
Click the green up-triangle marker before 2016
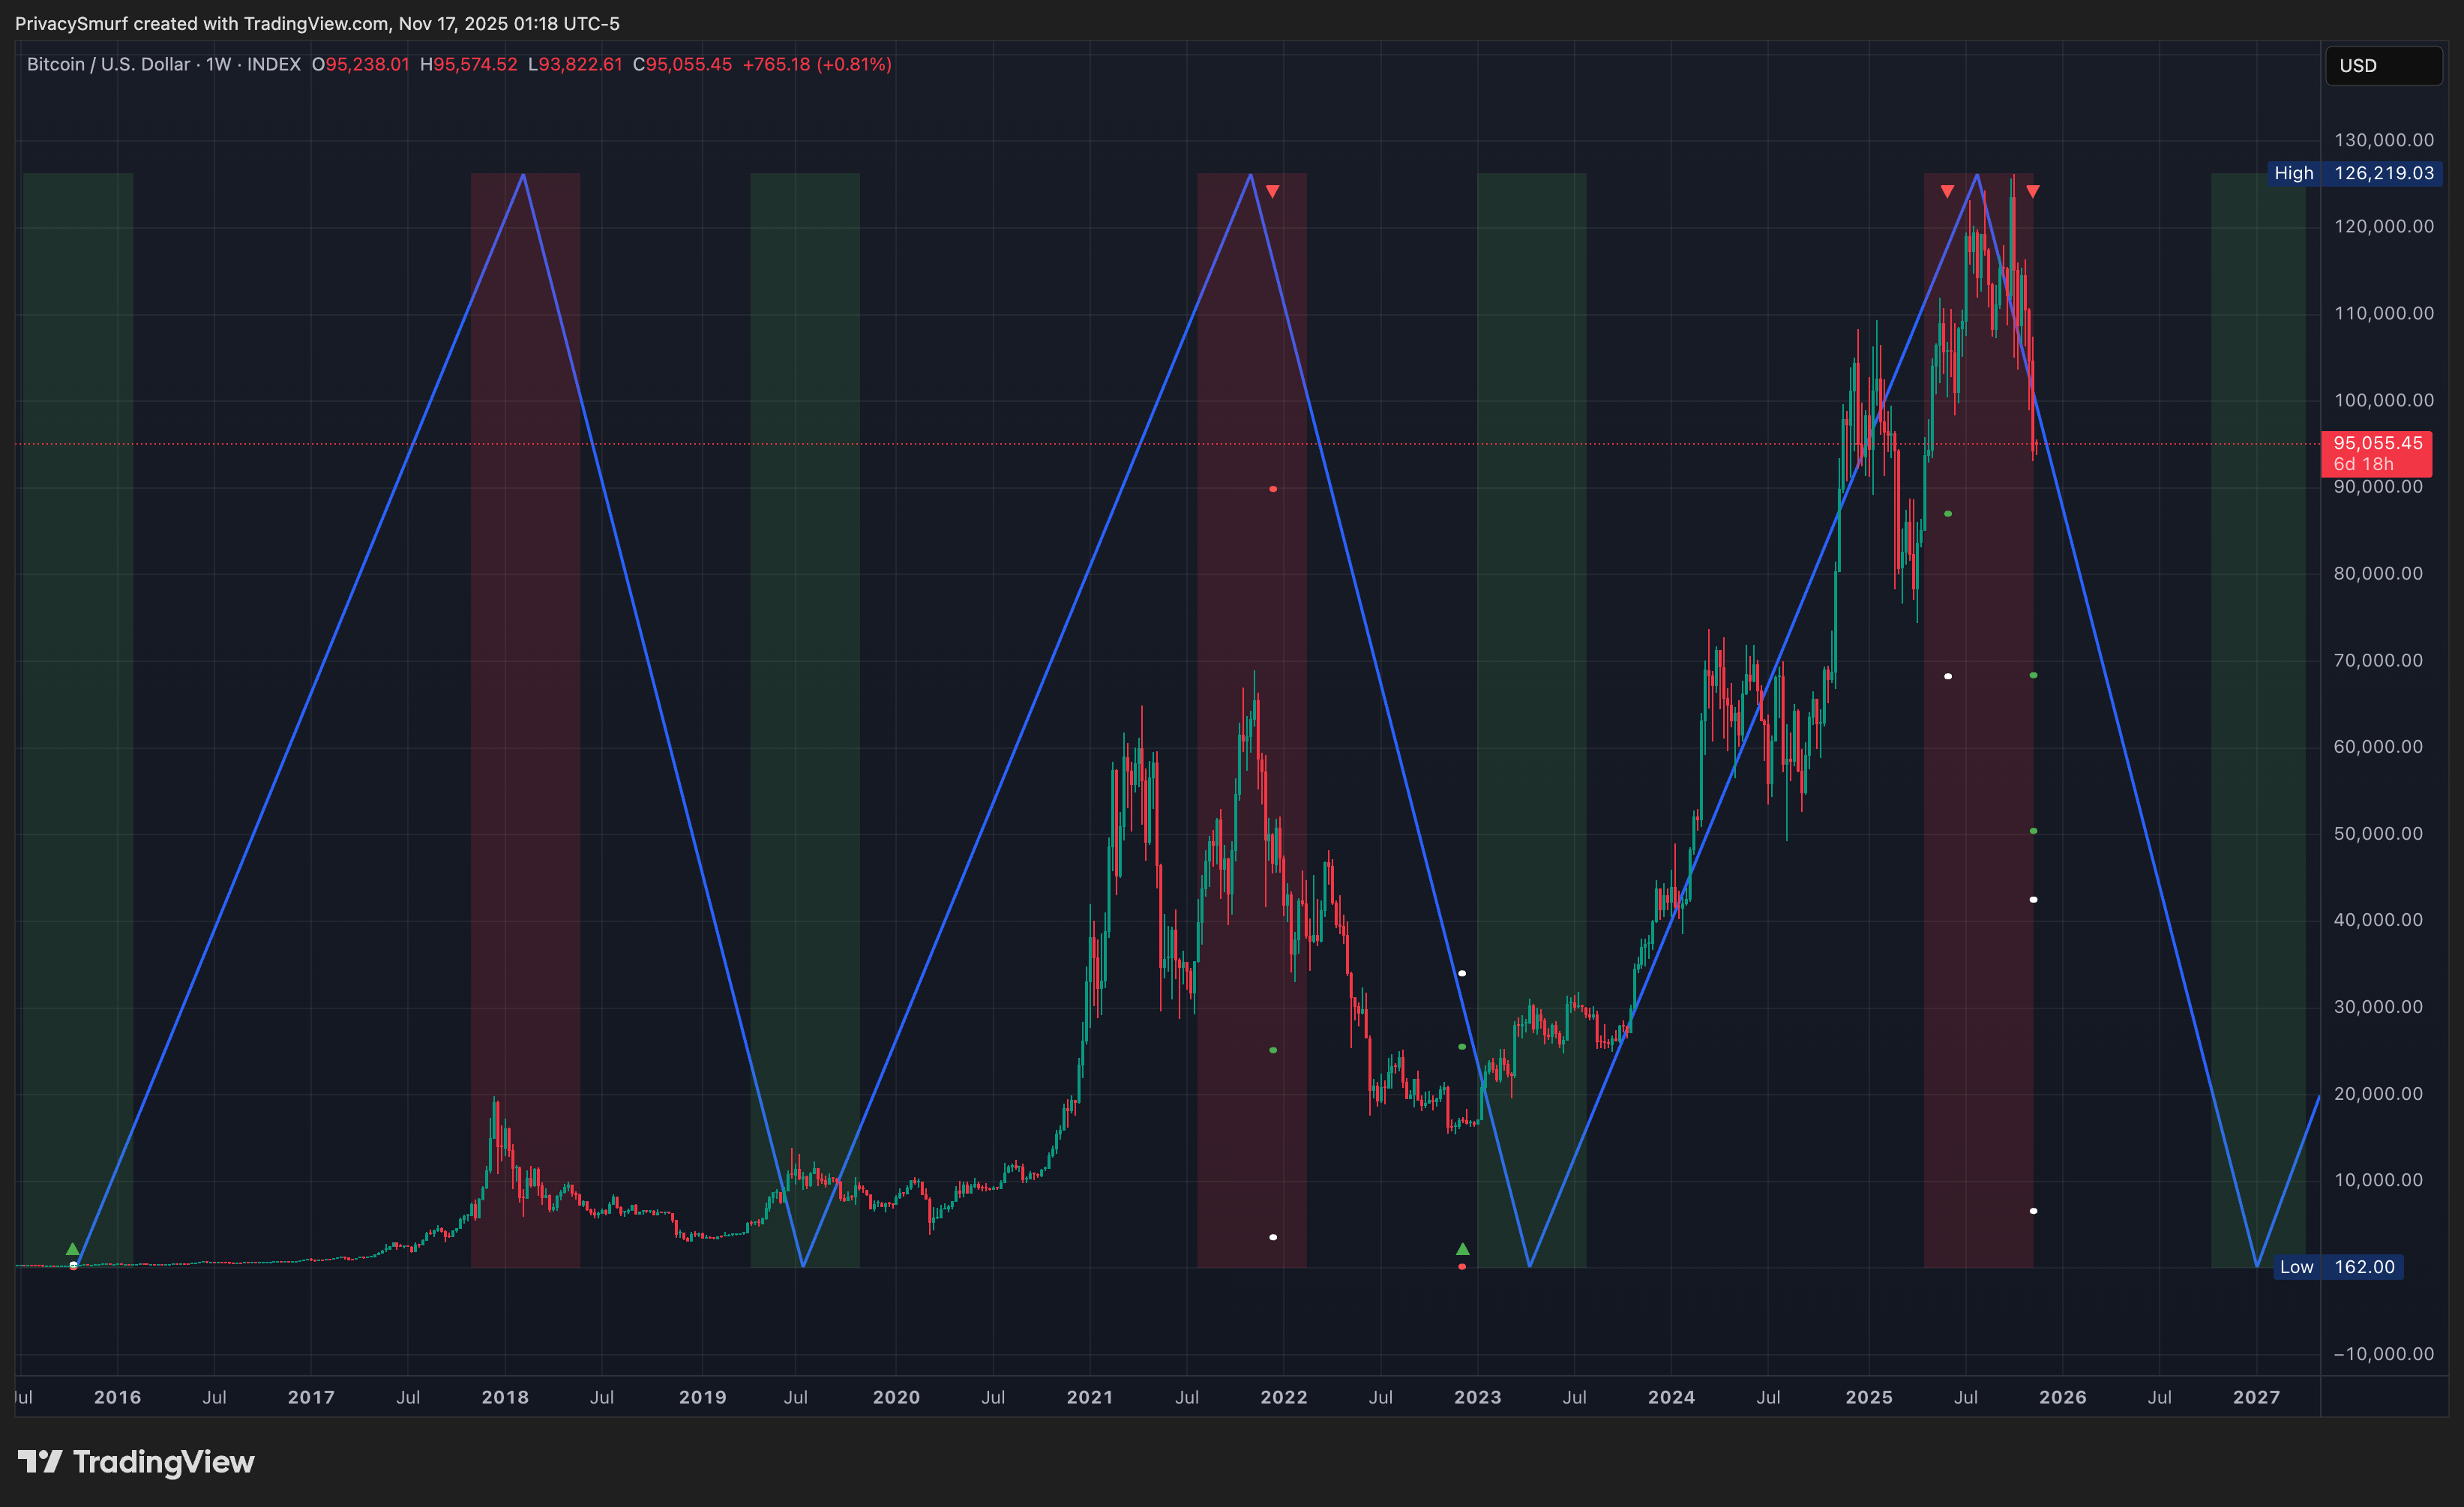[72, 1249]
